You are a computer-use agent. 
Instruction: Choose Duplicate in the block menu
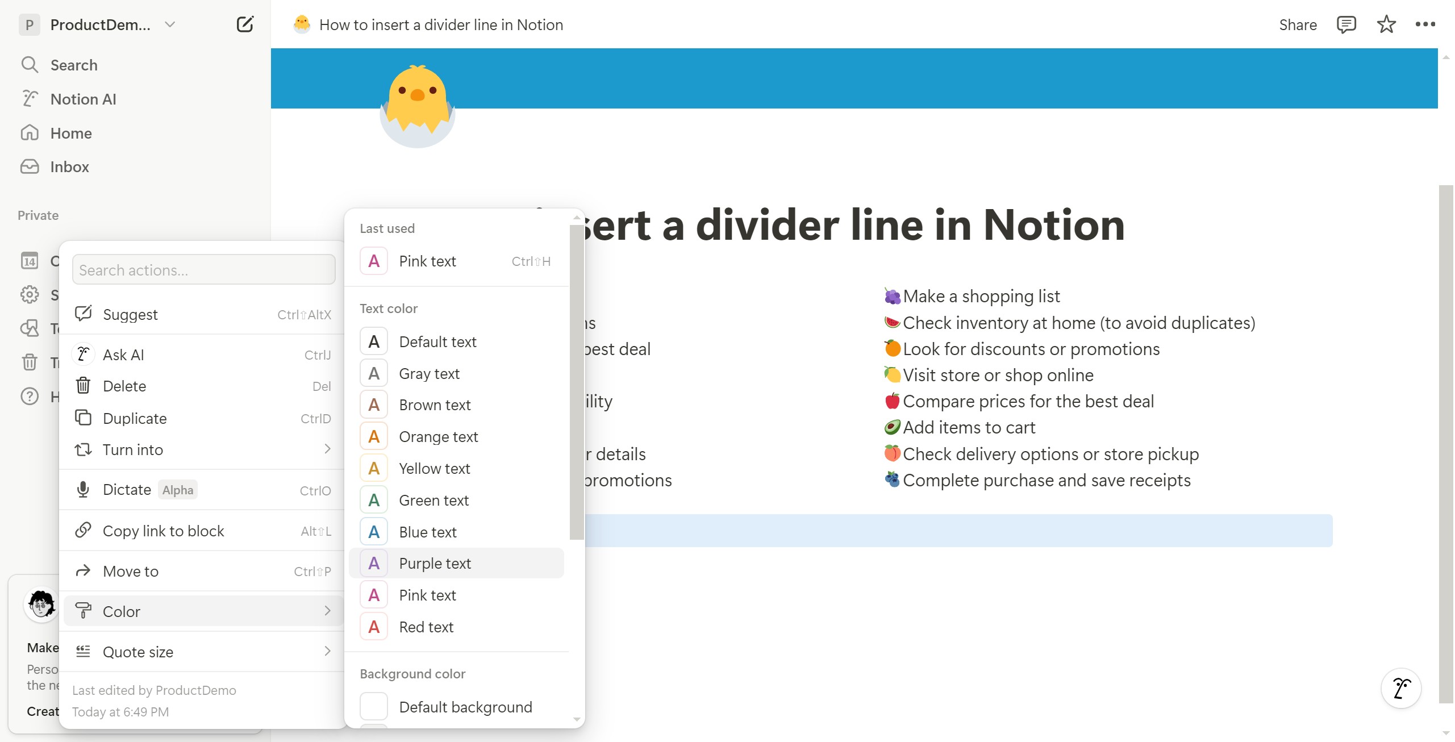[203, 418]
